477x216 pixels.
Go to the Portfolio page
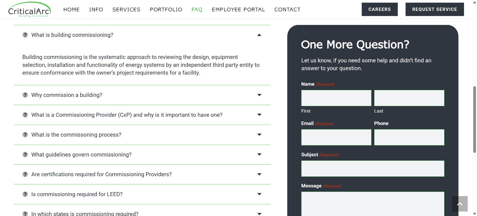166,10
